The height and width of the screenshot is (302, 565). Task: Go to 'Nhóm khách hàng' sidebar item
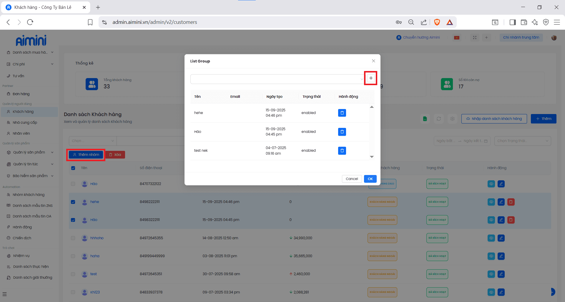click(29, 195)
